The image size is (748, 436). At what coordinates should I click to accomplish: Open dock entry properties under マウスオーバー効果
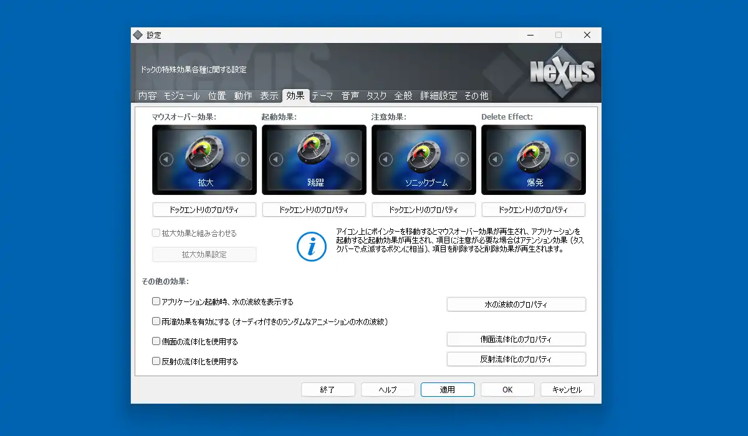(x=204, y=209)
